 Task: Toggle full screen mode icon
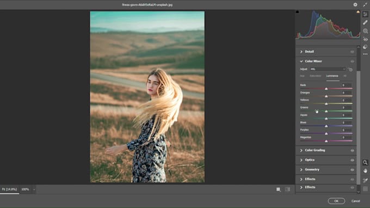(365, 4)
